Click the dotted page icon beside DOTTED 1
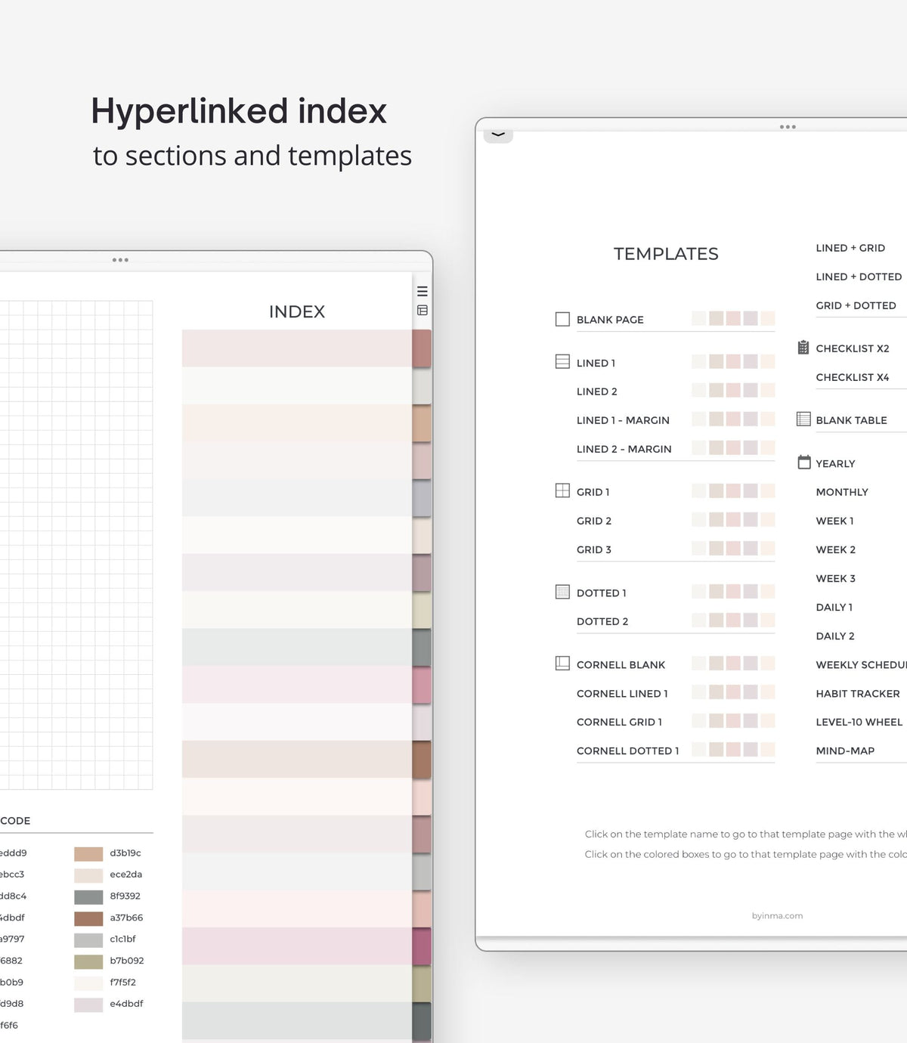This screenshot has width=907, height=1043. [562, 592]
